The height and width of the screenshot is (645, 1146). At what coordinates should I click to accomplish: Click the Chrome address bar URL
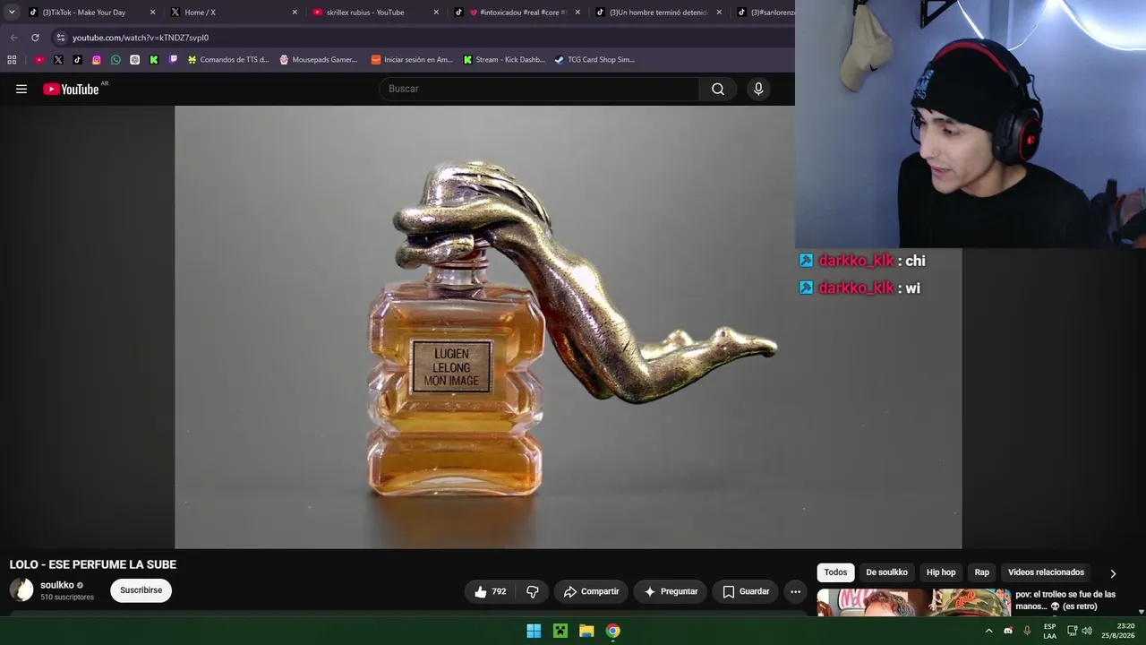coord(141,38)
